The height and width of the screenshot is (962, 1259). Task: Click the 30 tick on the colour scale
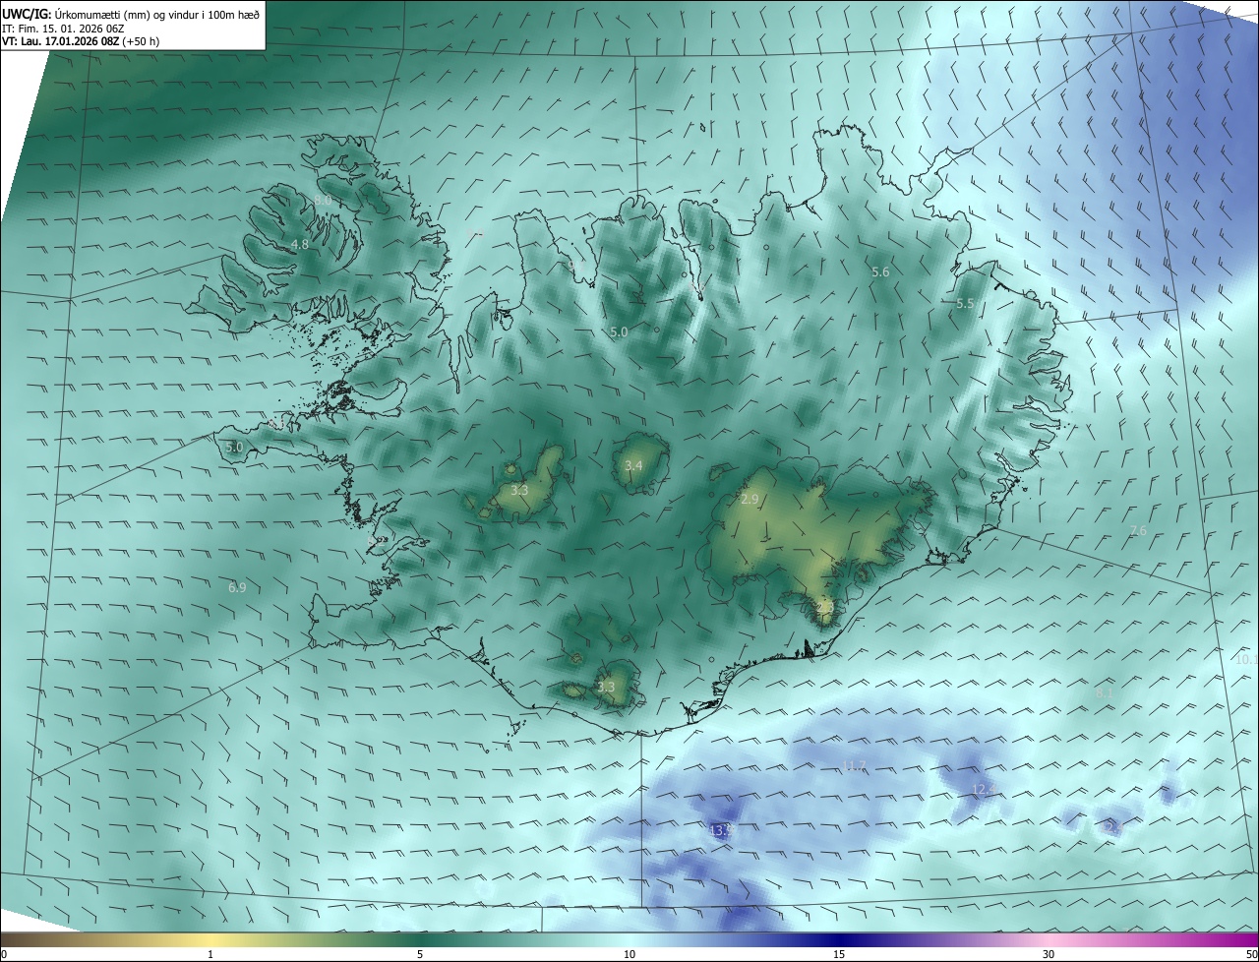pos(1049,954)
